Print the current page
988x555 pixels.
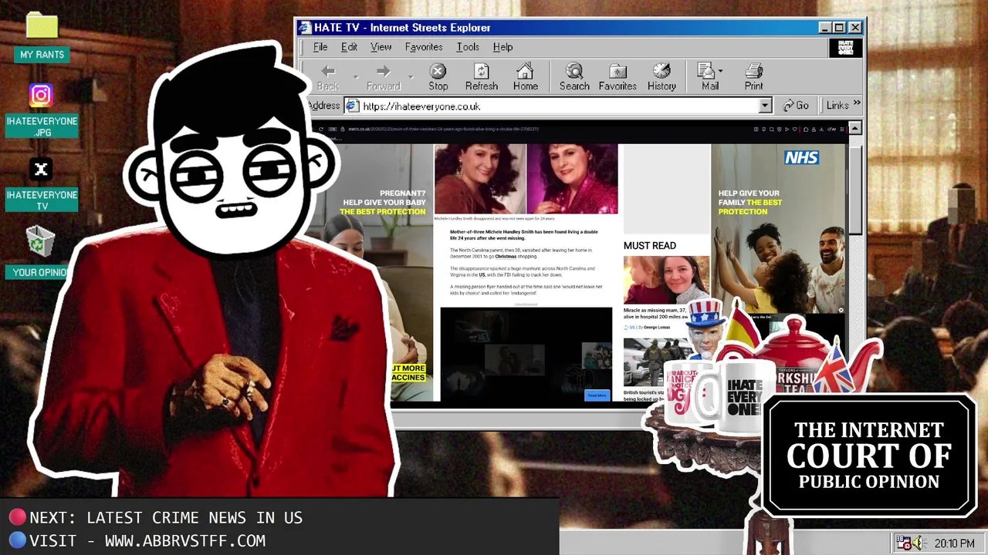coord(754,78)
